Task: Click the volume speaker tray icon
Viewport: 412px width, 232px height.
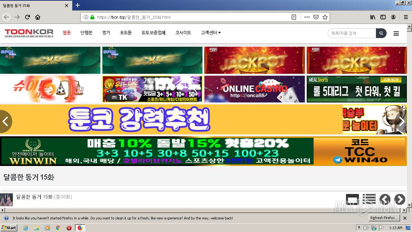Action: pyautogui.click(x=366, y=228)
